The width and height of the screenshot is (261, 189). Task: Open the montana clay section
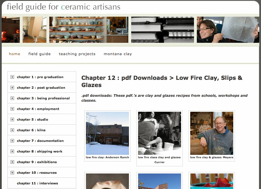pyautogui.click(x=118, y=54)
